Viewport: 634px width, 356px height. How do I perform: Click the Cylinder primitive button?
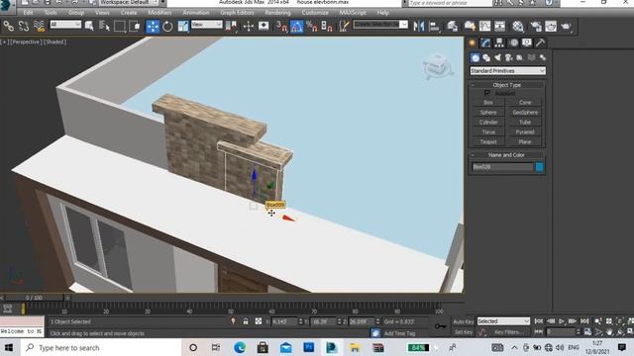(x=488, y=123)
